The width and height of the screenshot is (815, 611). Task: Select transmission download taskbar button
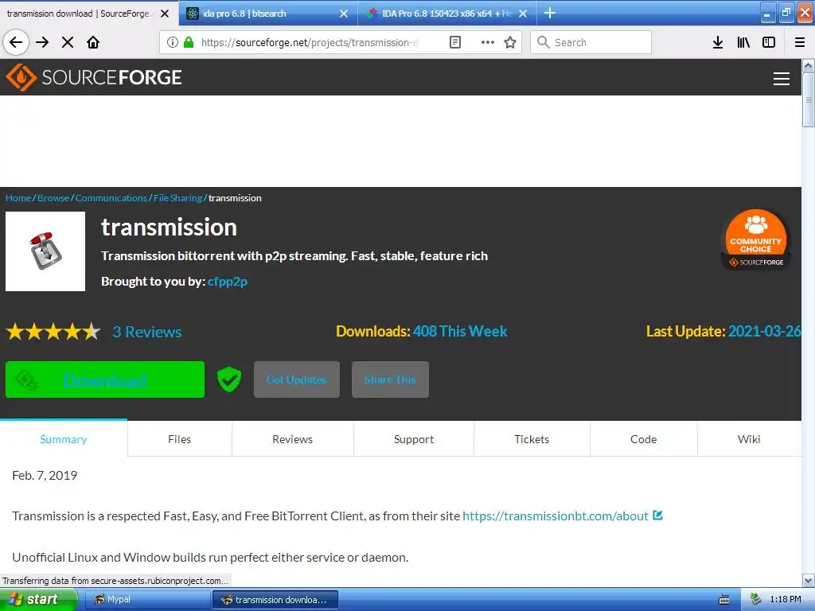(x=275, y=600)
